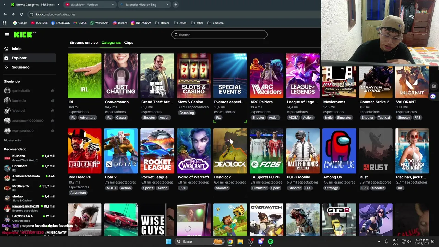Click the new tab plus button
This screenshot has width=439, height=247.
tap(175, 5)
